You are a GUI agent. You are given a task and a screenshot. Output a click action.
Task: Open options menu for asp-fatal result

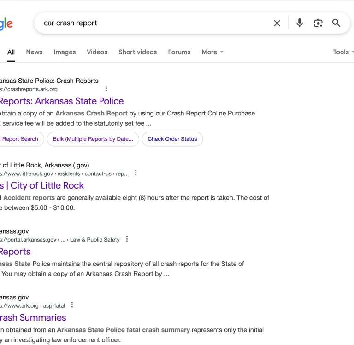pyautogui.click(x=72, y=305)
